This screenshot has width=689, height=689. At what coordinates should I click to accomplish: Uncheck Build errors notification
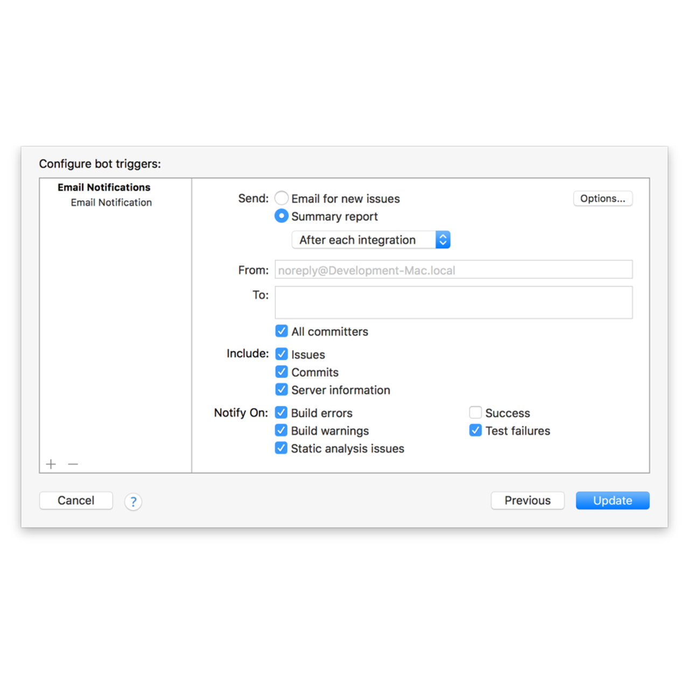pos(282,413)
